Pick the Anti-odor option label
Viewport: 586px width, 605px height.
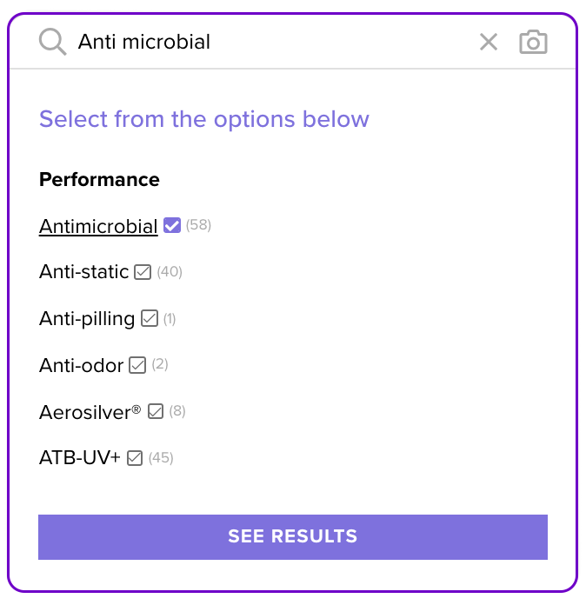(81, 366)
